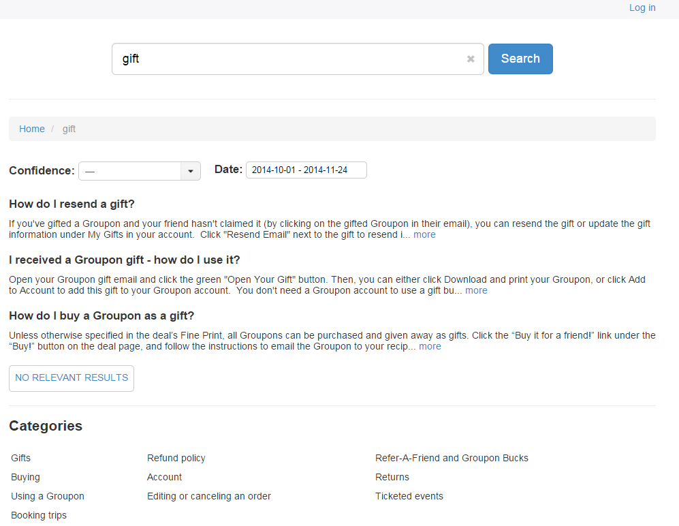
Task: Open 'I received a Groupon gift' article
Action: 124,260
